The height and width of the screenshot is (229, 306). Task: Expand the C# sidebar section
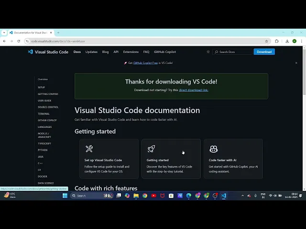coord(39,170)
